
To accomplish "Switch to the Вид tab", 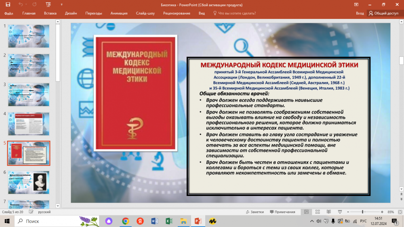I will pyautogui.click(x=202, y=13).
